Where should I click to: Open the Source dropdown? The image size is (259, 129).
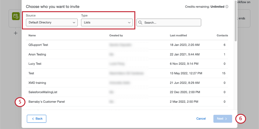[52, 22]
